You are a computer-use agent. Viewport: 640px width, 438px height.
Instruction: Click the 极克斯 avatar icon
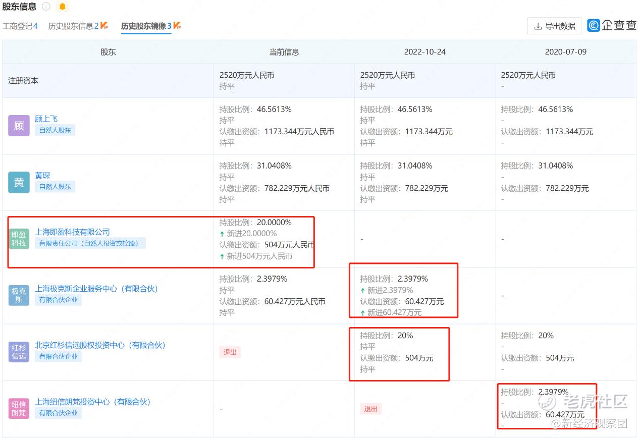pyautogui.click(x=19, y=295)
